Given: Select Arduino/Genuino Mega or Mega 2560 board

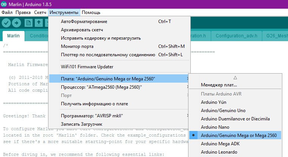Looking at the screenshot, I should (x=235, y=135).
